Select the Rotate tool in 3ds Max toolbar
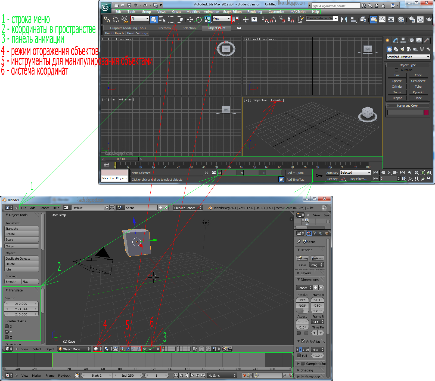Image resolution: width=435 pixels, height=381 pixels. 199,19
